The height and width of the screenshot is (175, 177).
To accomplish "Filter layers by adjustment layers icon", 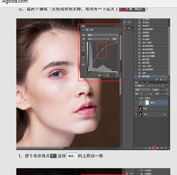I will (152, 86).
